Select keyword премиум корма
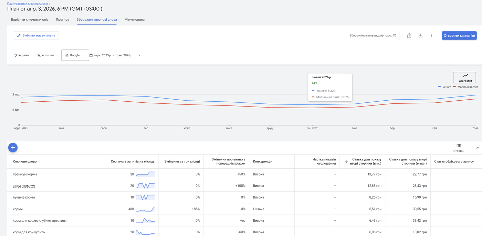Image resolution: width=482 pixels, height=236 pixels. pyautogui.click(x=25, y=174)
